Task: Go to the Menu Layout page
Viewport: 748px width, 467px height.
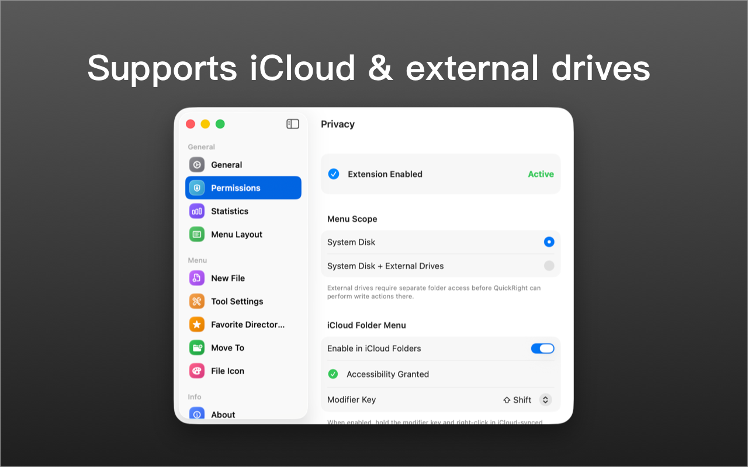Action: (243, 235)
